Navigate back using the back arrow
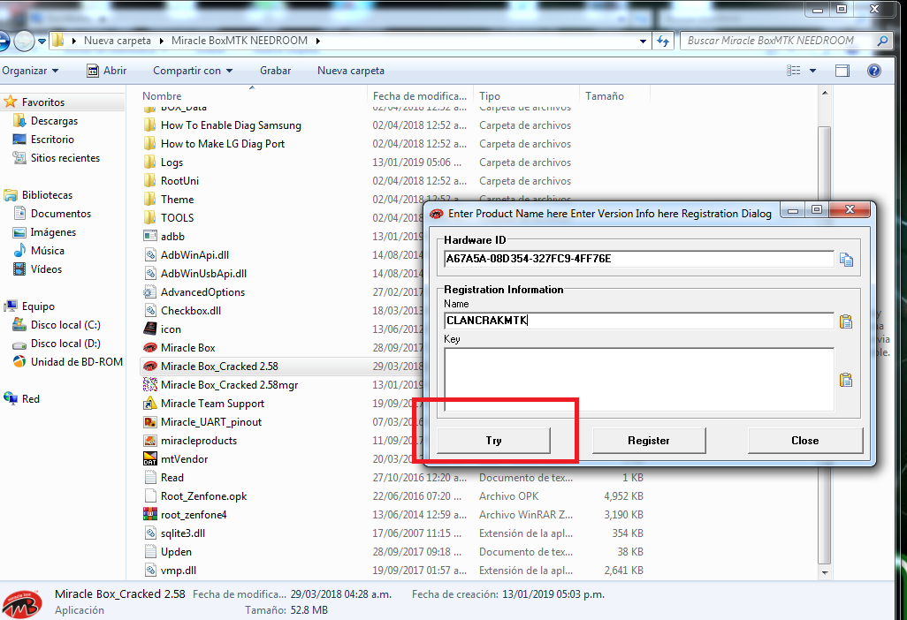 5,41
